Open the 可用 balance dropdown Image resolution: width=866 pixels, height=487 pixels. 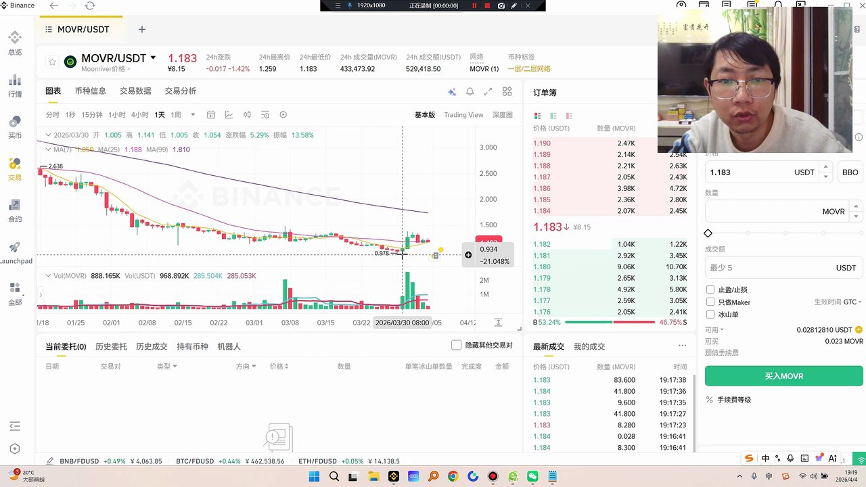tap(714, 330)
